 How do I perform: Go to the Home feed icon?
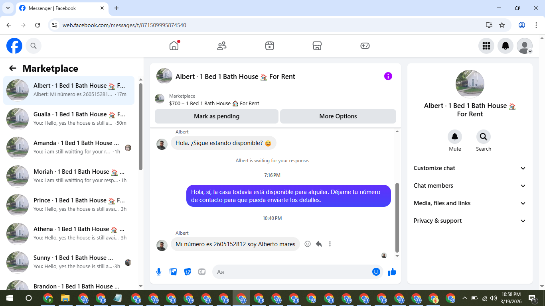point(174,46)
